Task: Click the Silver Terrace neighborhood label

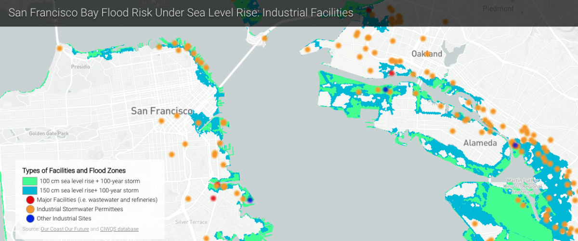Action: (191, 222)
